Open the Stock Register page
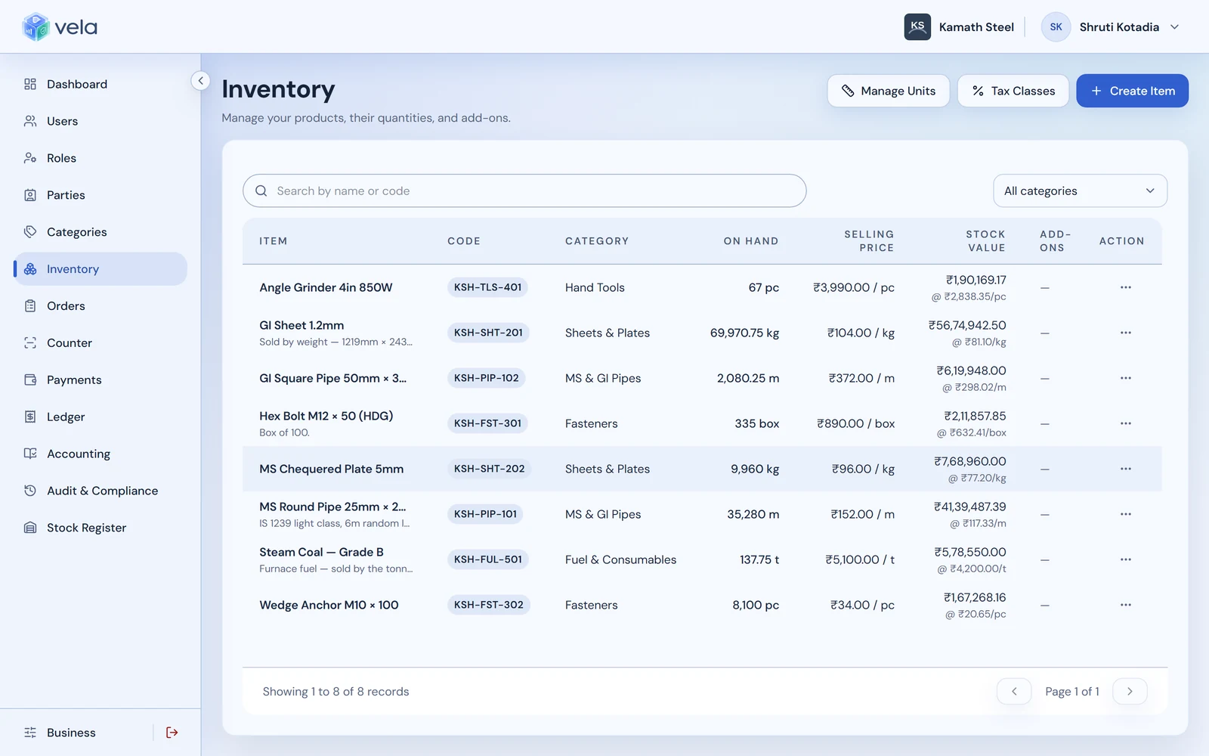This screenshot has width=1209, height=756. tap(100, 528)
